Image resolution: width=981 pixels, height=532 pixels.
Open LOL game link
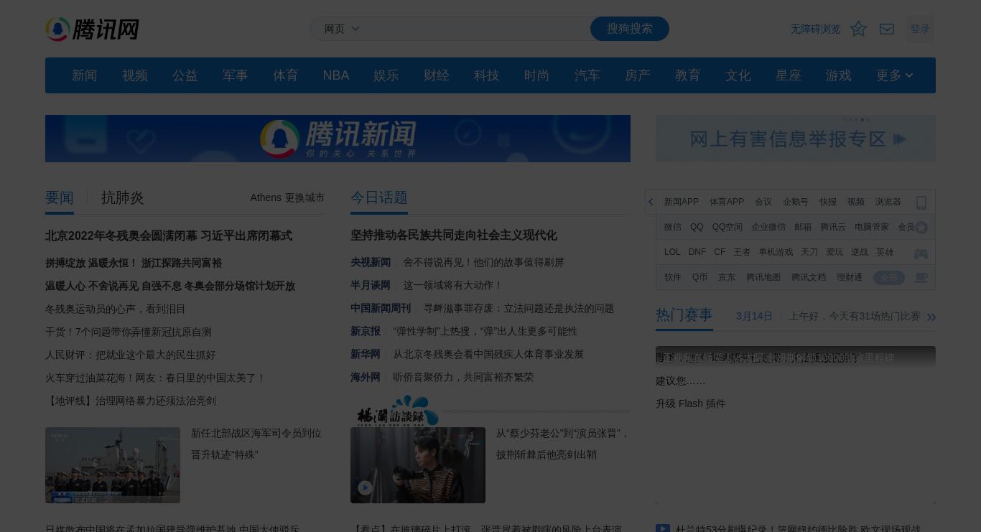(672, 252)
